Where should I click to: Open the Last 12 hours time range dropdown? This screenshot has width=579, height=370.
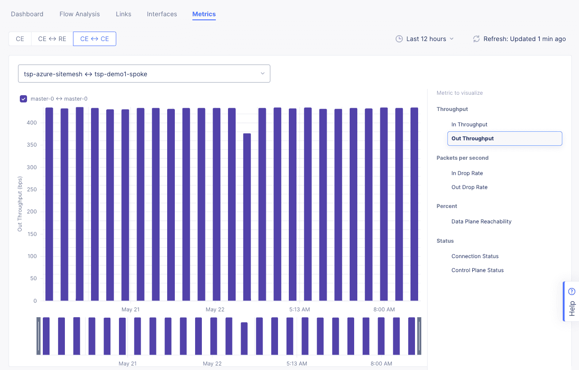424,39
